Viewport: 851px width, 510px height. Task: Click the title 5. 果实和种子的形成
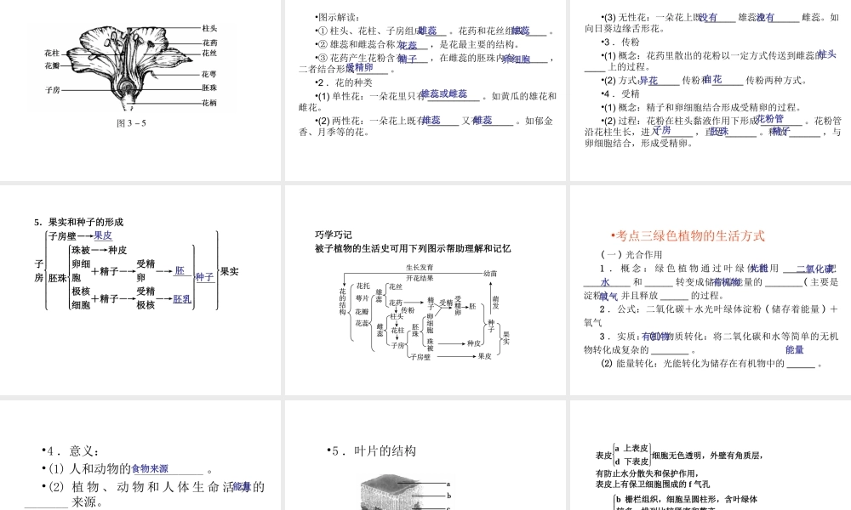[79, 222]
